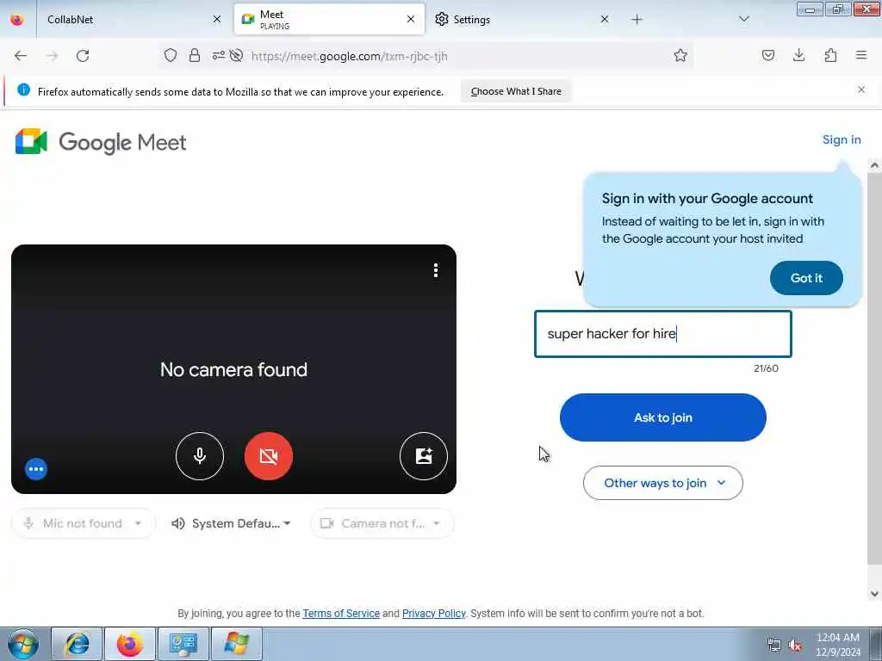Switch to the CollabNet tab
This screenshot has height=661, width=882.
tap(132, 20)
